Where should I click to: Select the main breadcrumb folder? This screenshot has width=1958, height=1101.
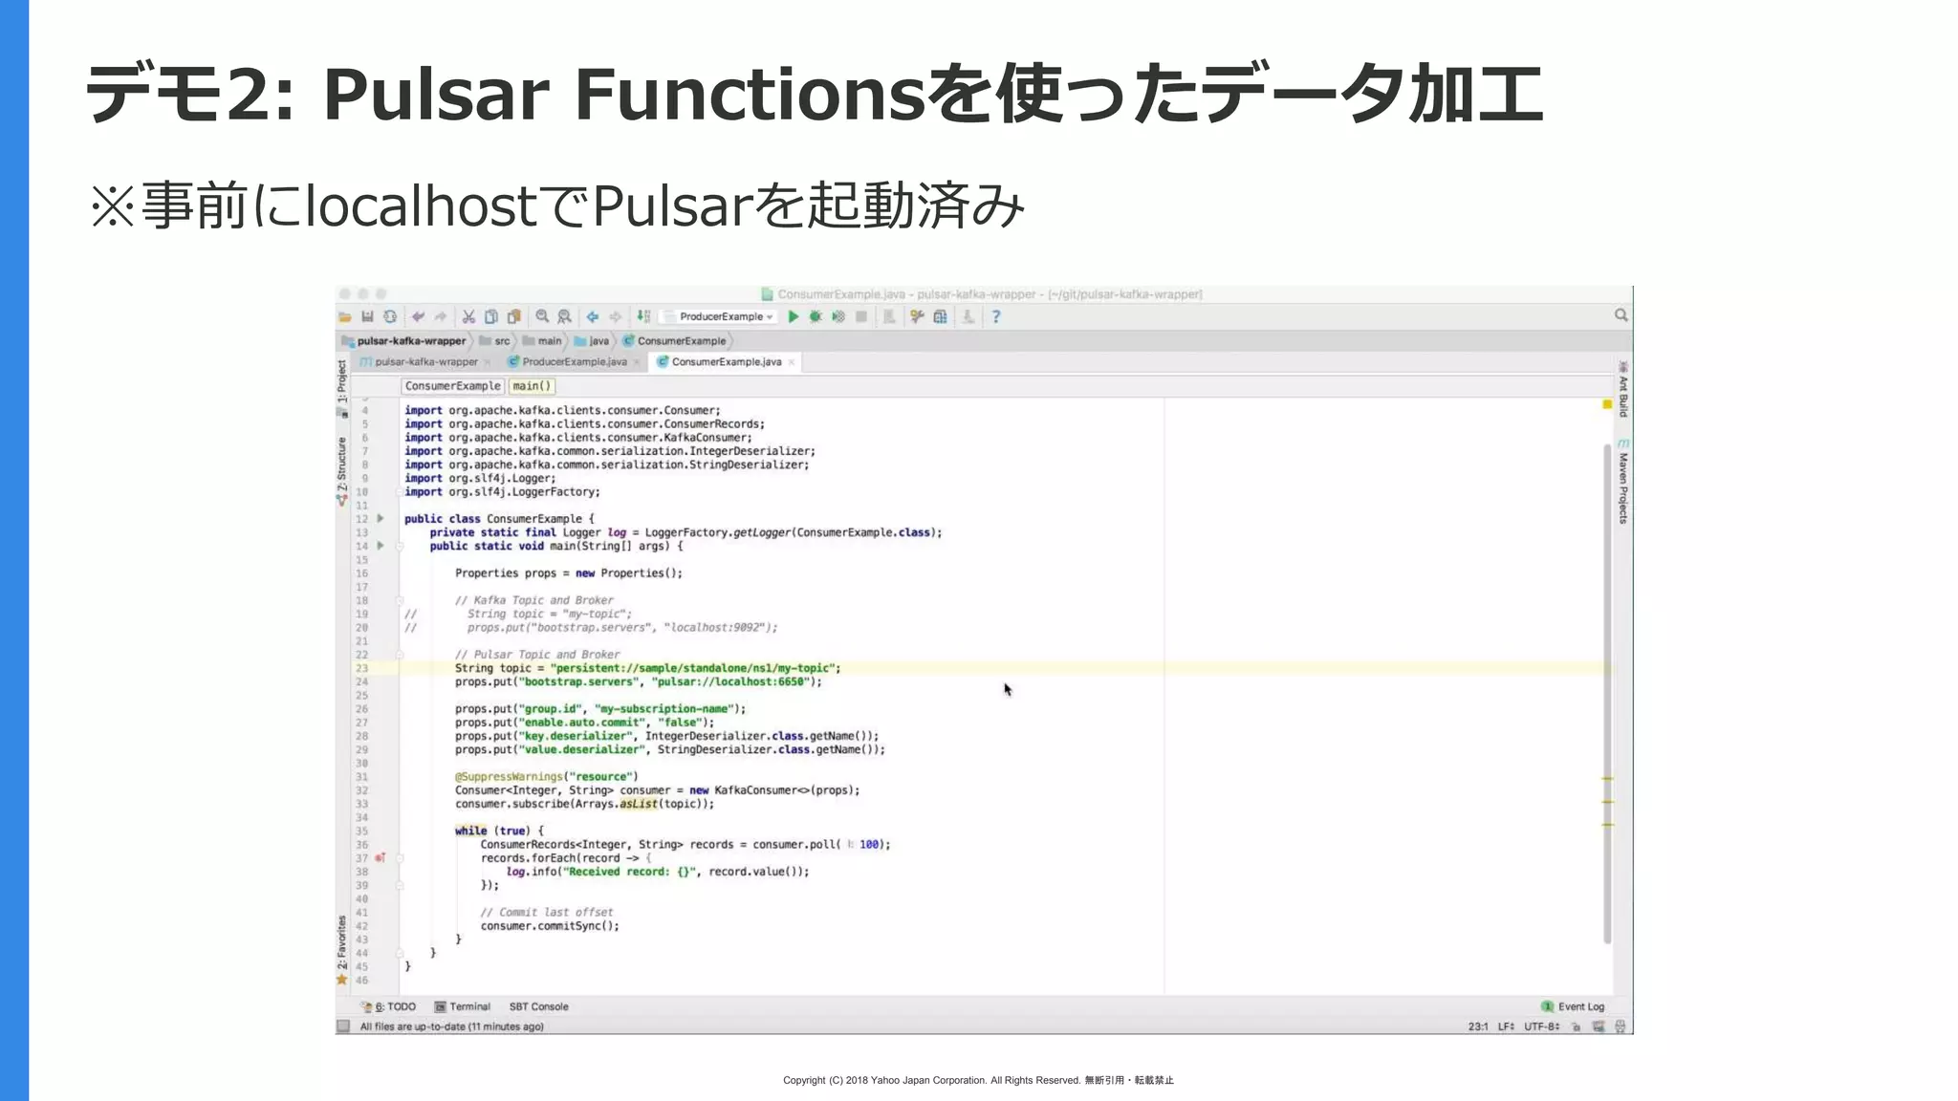[x=542, y=341]
